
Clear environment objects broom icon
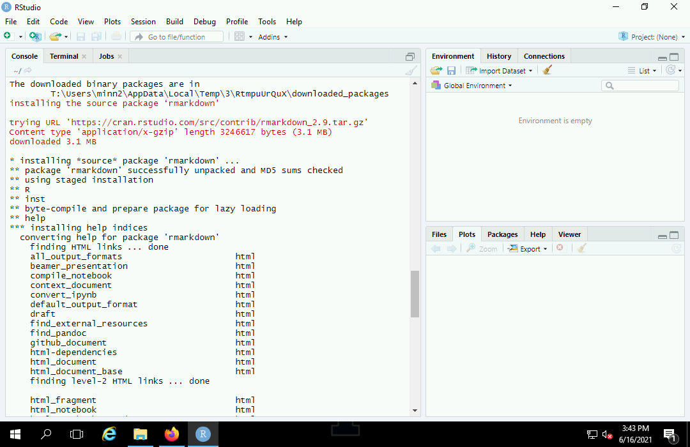(x=547, y=70)
